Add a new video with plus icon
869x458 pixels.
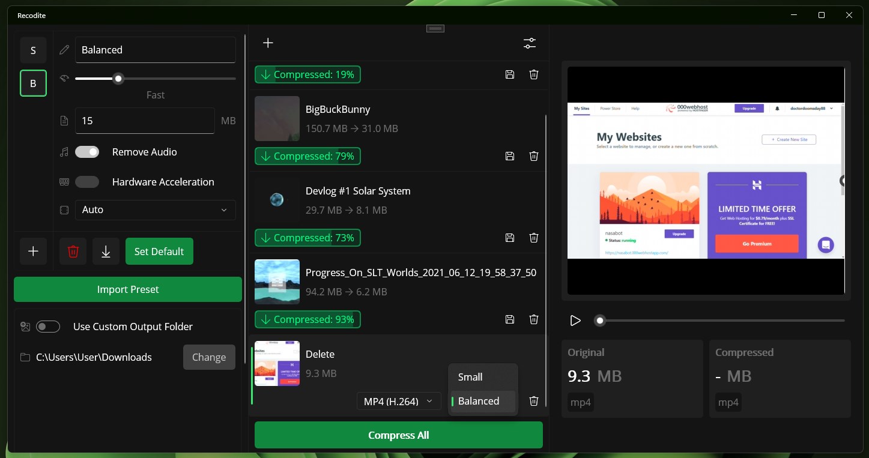(268, 43)
